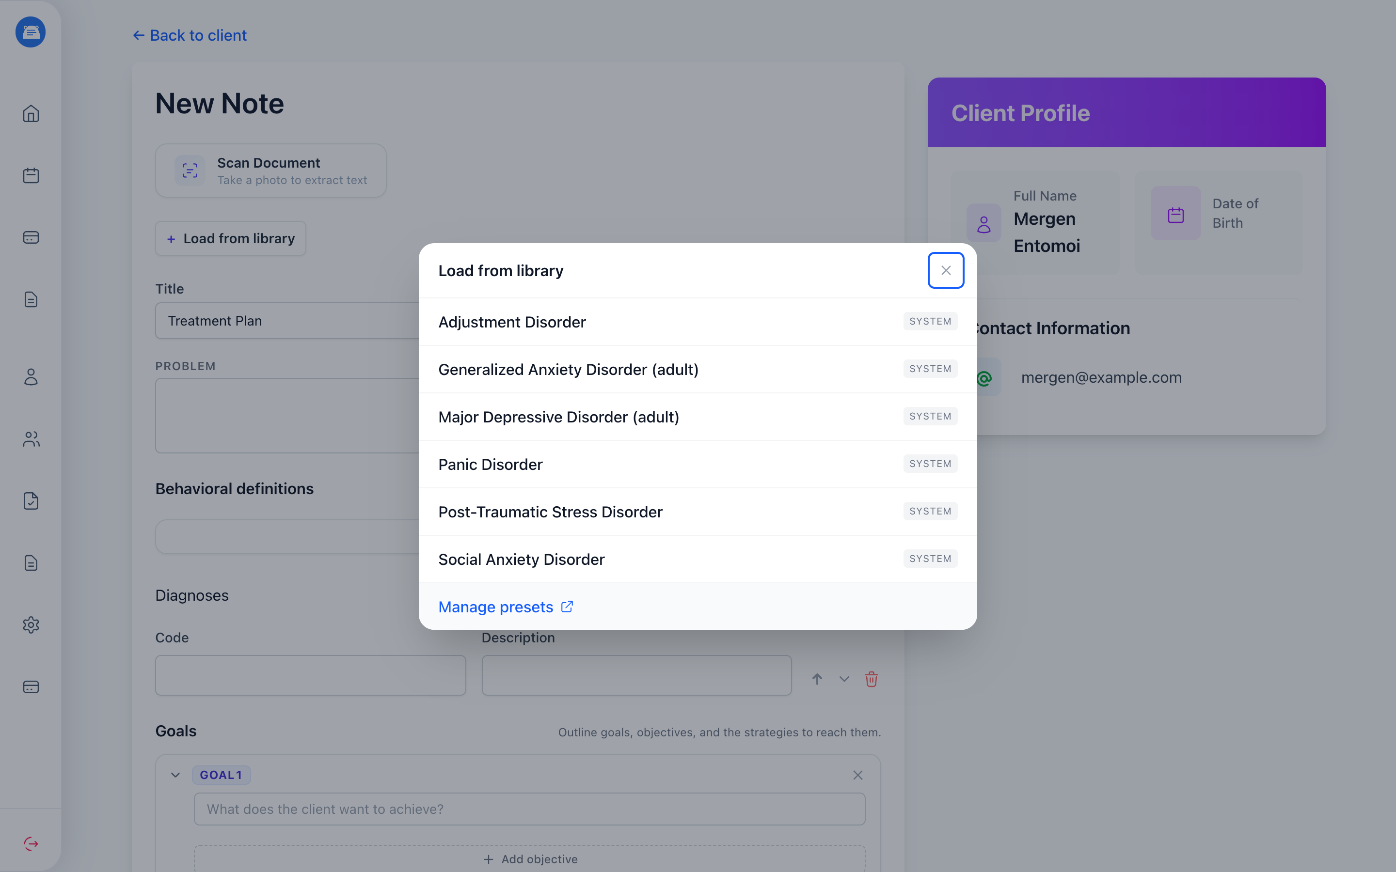Go back via Back to client link
1396x872 pixels.
pyautogui.click(x=190, y=35)
